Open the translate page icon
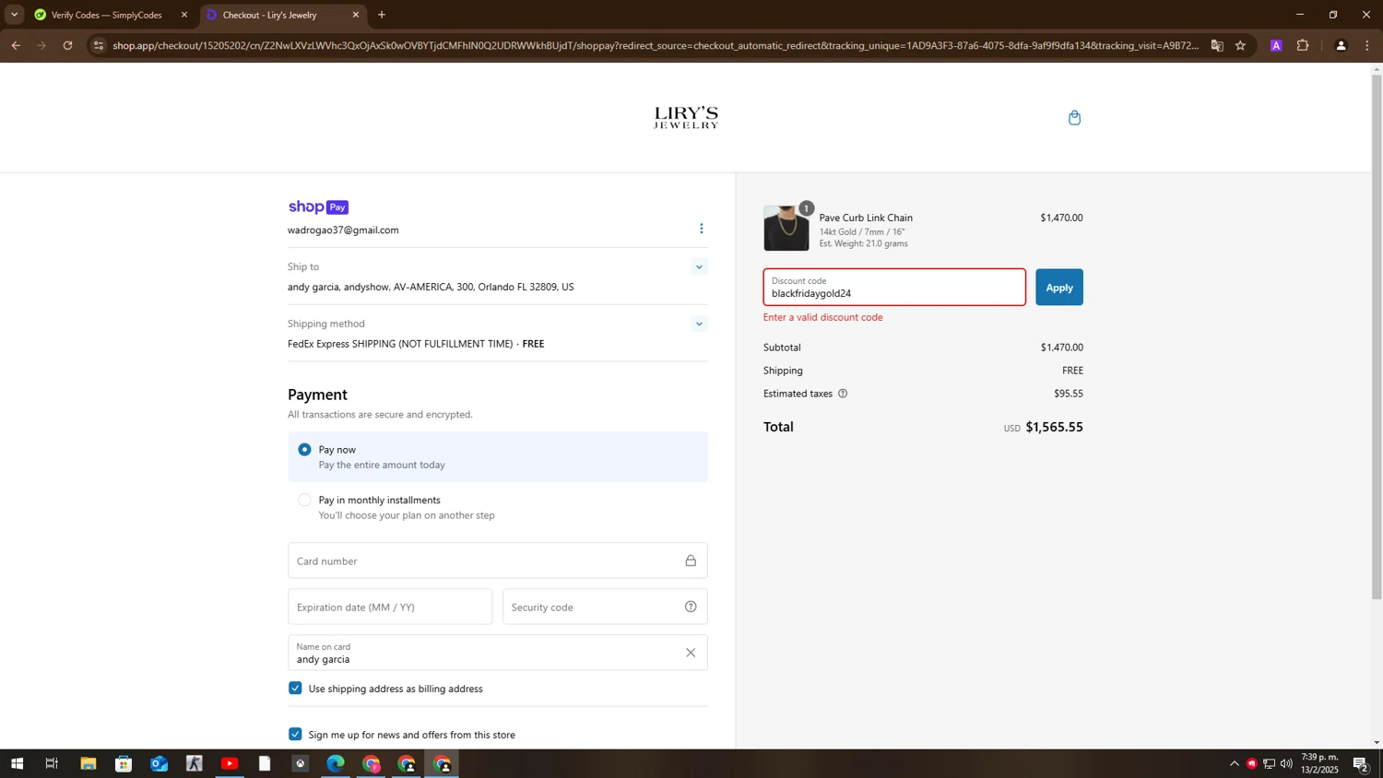 pyautogui.click(x=1217, y=45)
